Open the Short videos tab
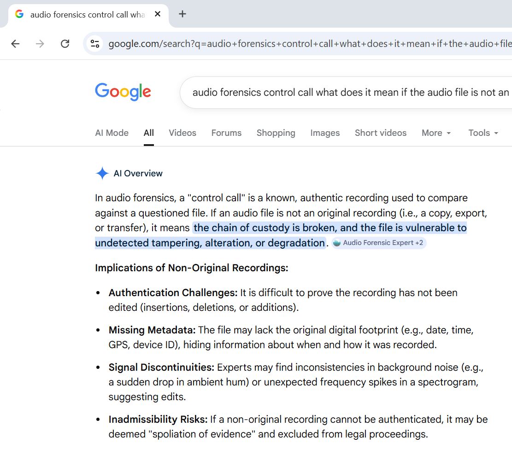This screenshot has width=512, height=449. pyautogui.click(x=380, y=133)
